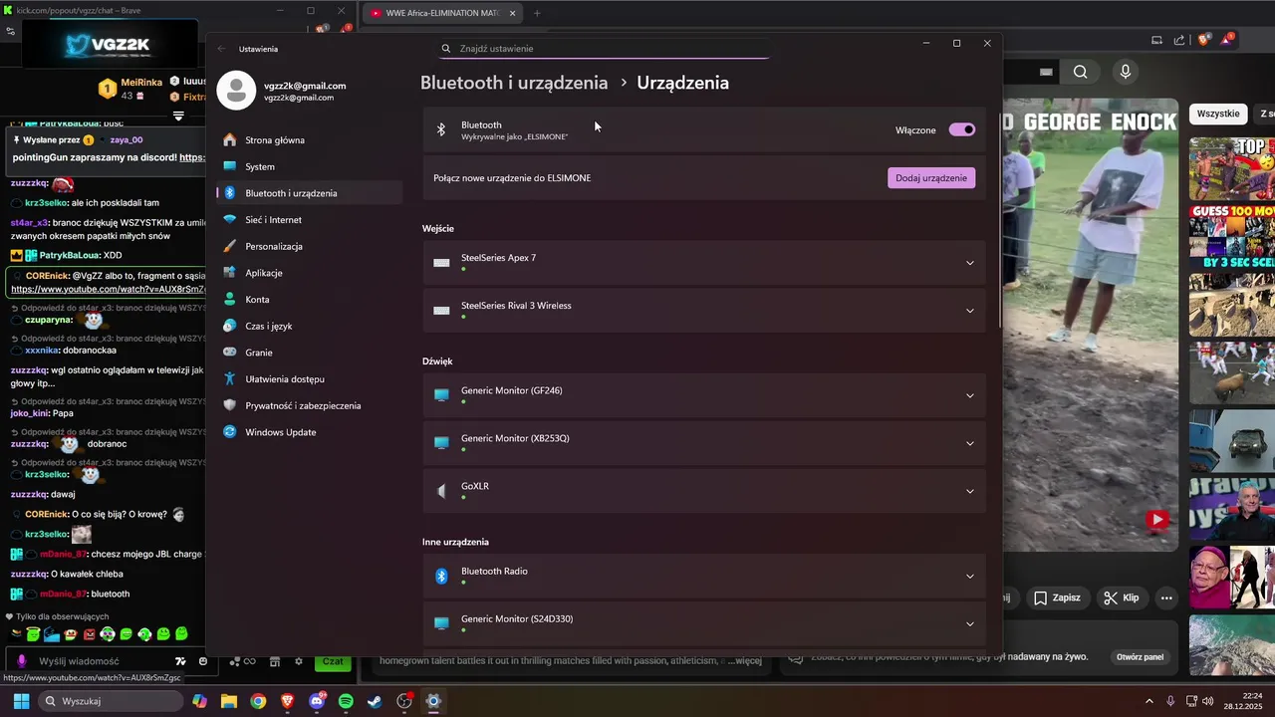
Task: Open Prywatność i zabezpieczenia settings
Action: [309, 405]
